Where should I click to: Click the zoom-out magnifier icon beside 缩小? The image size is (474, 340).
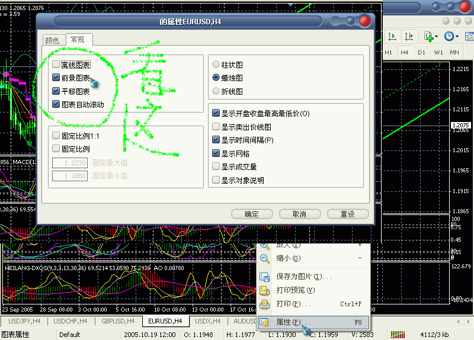pos(265,258)
